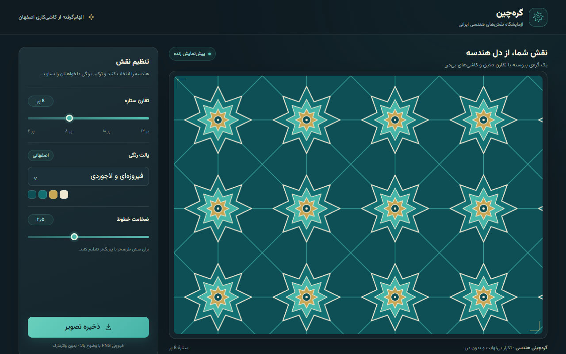The width and height of the screenshot is (566, 354).
Task: Click the ستارهٔ ۸ پر caption below canvas
Action: (179, 347)
